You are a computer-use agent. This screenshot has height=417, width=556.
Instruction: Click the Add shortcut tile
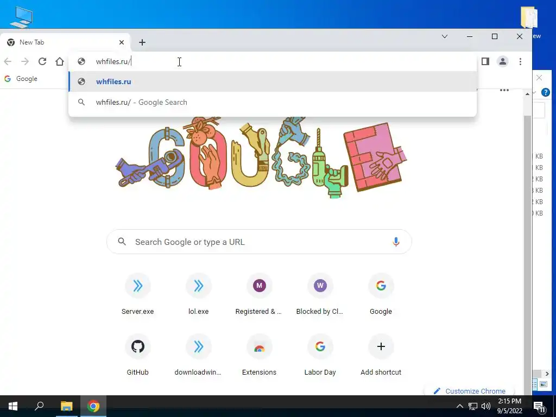click(381, 355)
